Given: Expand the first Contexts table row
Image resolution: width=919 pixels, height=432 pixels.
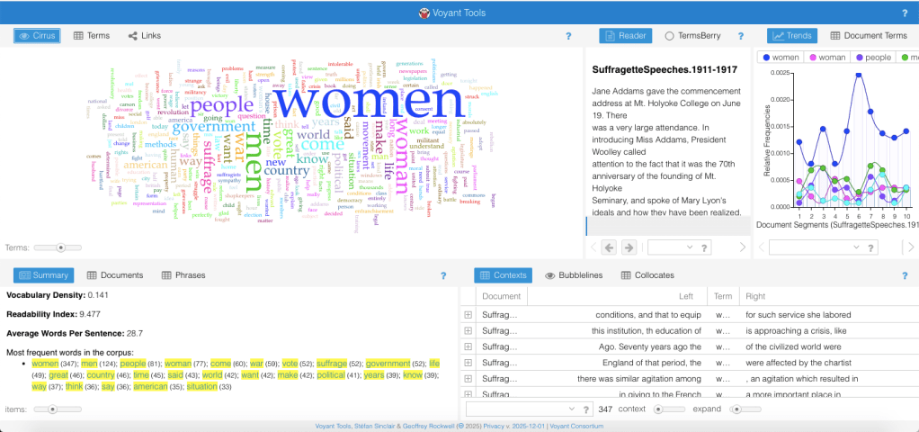Looking at the screenshot, I should click(468, 315).
